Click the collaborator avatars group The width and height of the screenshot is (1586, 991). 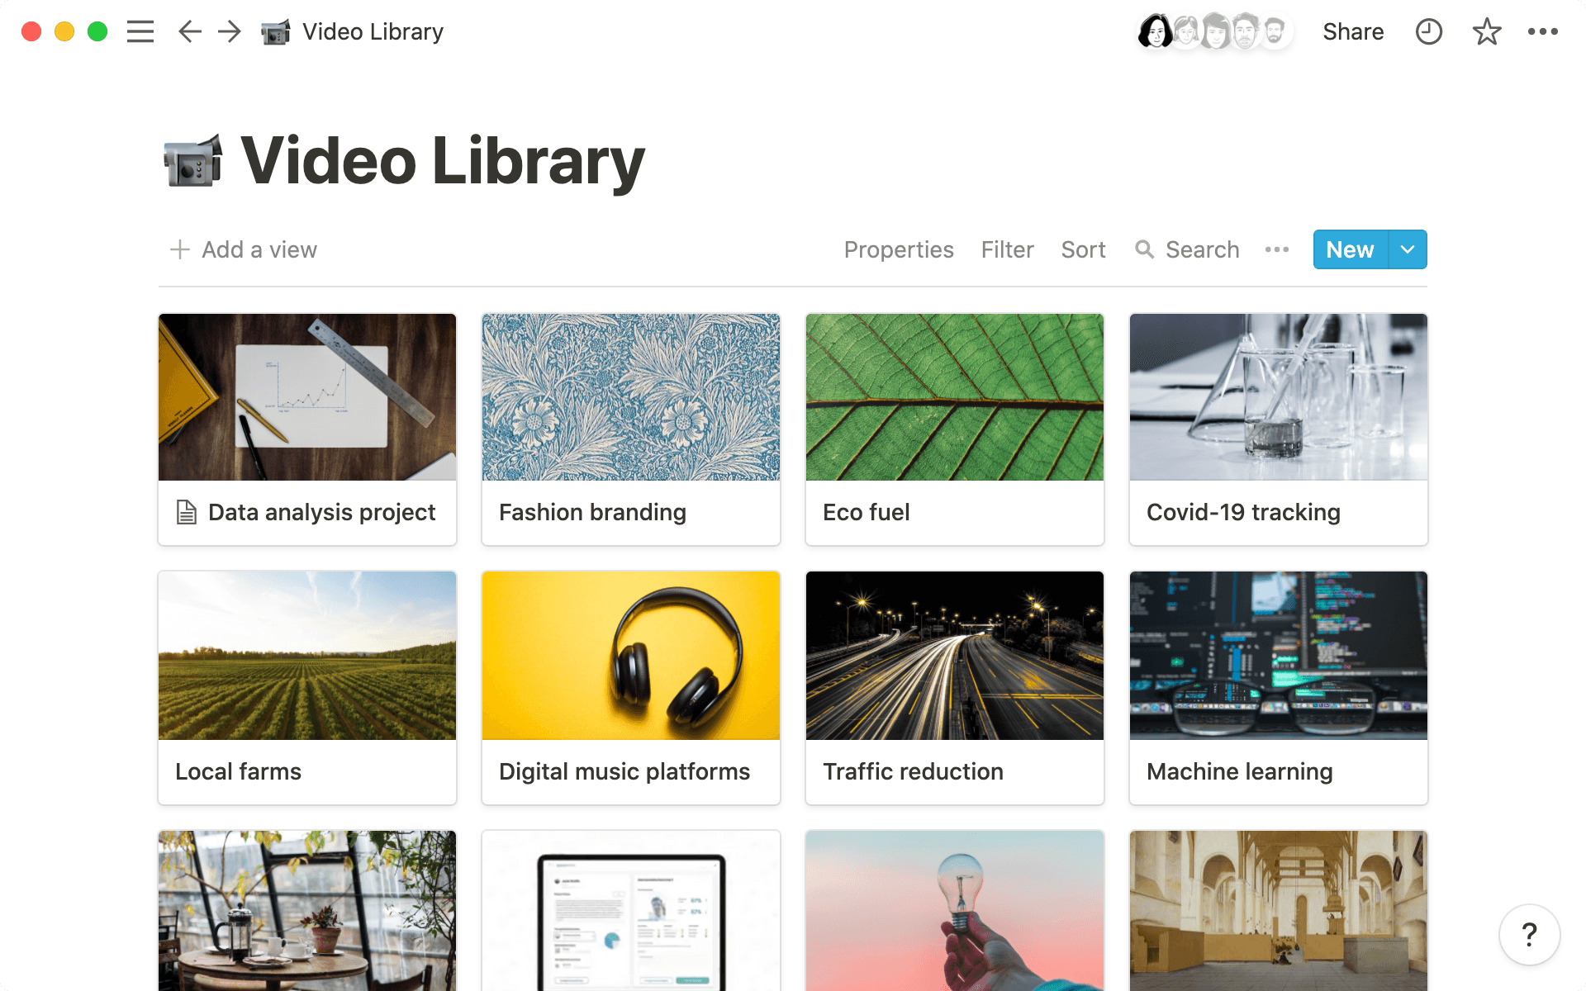1213,31
